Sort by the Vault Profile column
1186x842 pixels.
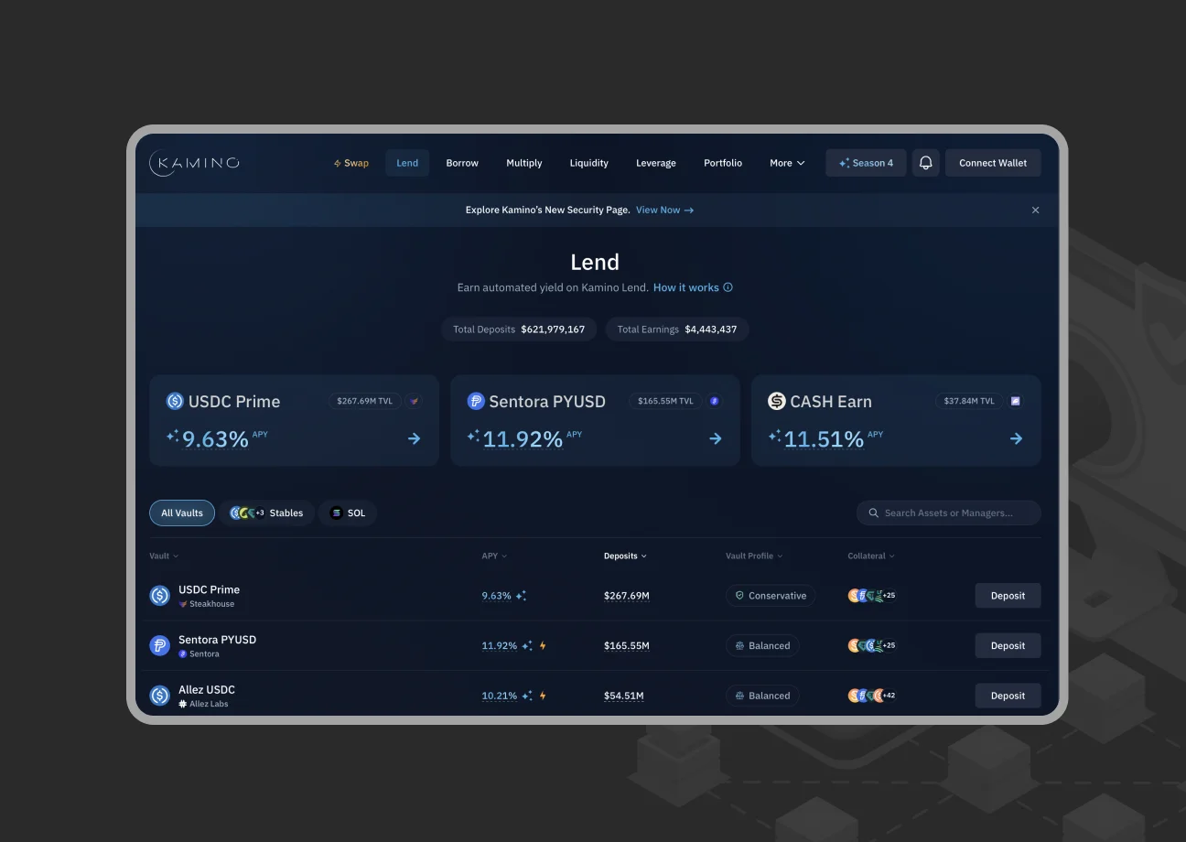(x=754, y=556)
